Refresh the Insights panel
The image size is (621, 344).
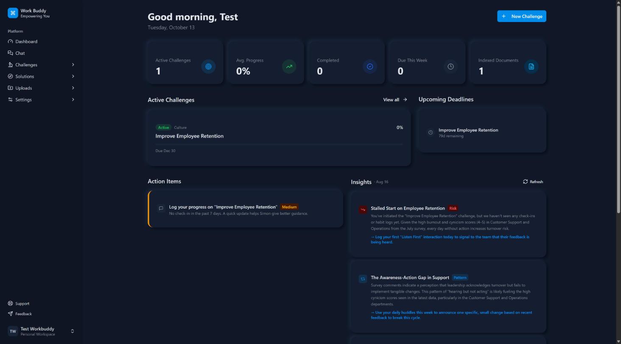(x=533, y=182)
